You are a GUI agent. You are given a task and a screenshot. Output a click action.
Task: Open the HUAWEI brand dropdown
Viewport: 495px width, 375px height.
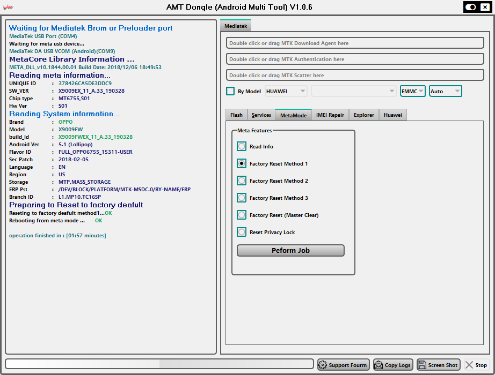(286, 92)
